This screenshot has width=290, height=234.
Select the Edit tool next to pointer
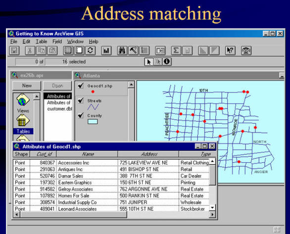[x=157, y=62]
